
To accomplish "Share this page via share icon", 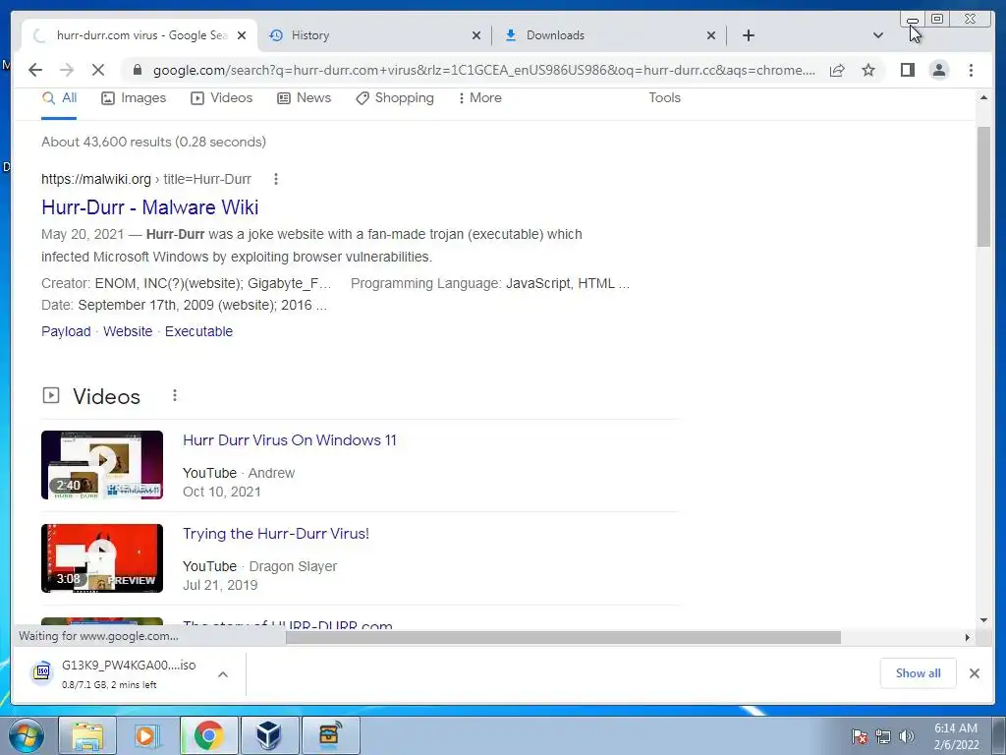I will point(837,70).
